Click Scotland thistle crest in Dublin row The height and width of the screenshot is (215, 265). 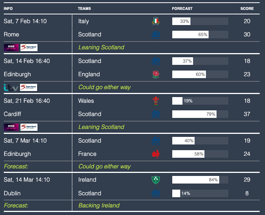tap(156, 193)
